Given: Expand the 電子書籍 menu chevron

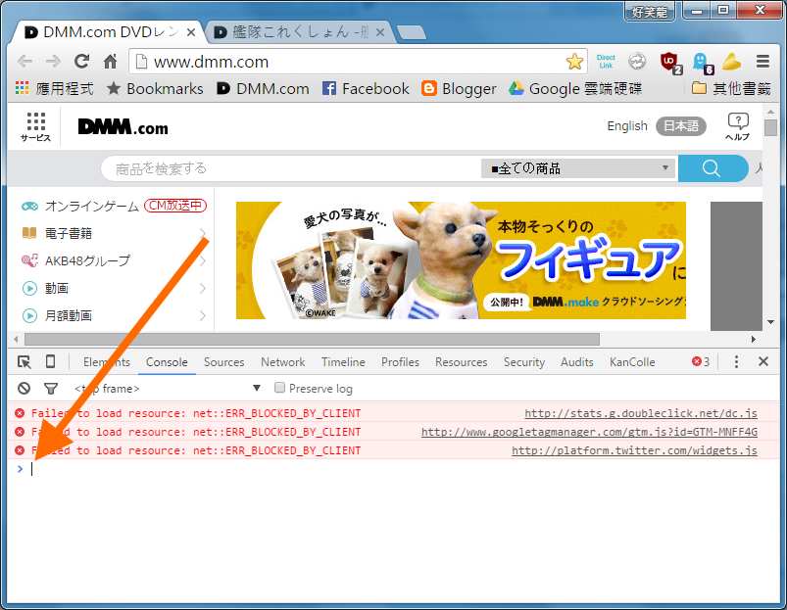Looking at the screenshot, I should point(202,233).
